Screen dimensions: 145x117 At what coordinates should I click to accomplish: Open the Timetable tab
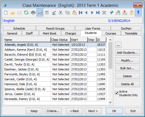tap(131, 33)
